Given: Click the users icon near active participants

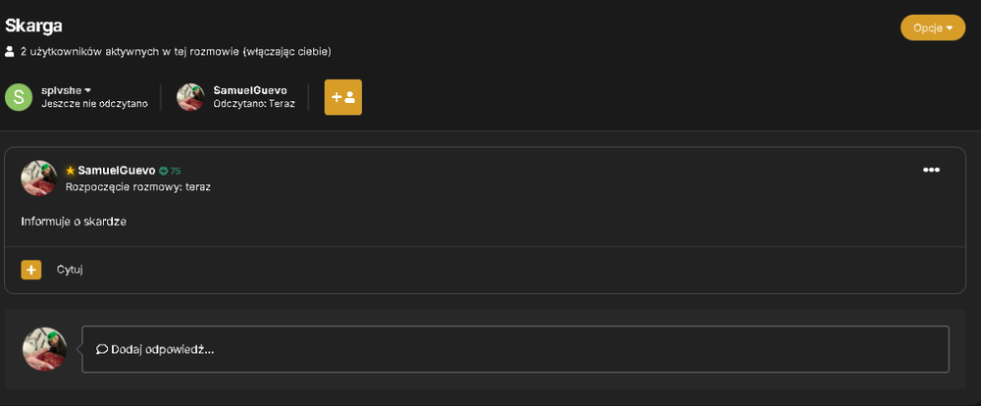Looking at the screenshot, I should (x=10, y=51).
